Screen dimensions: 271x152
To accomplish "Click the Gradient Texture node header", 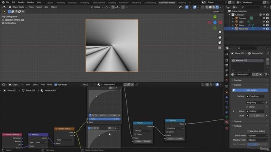I will [64, 129].
